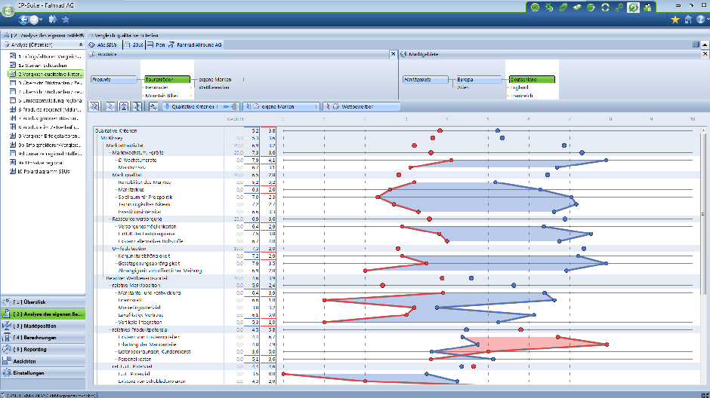Click the double-arrow collapse all chart toolbar icon
Viewport: 710px width, 398px height.
[x=94, y=106]
